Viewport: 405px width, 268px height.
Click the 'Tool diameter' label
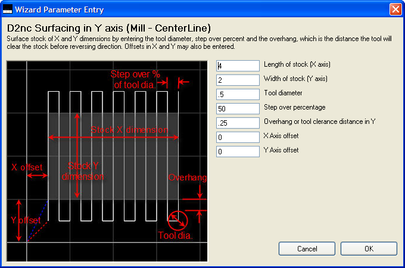pos(283,93)
